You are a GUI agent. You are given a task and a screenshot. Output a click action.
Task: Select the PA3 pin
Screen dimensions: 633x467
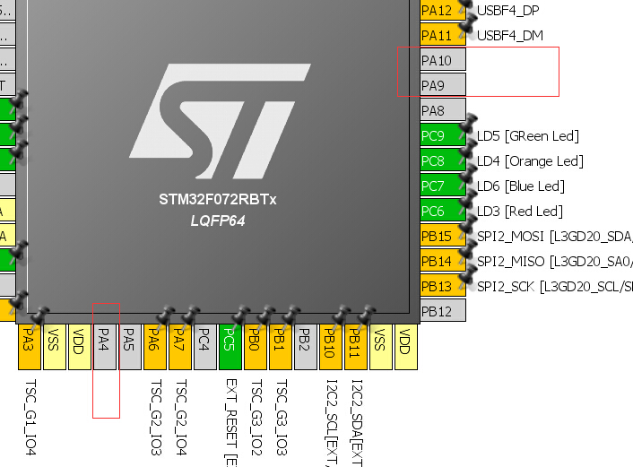point(30,346)
